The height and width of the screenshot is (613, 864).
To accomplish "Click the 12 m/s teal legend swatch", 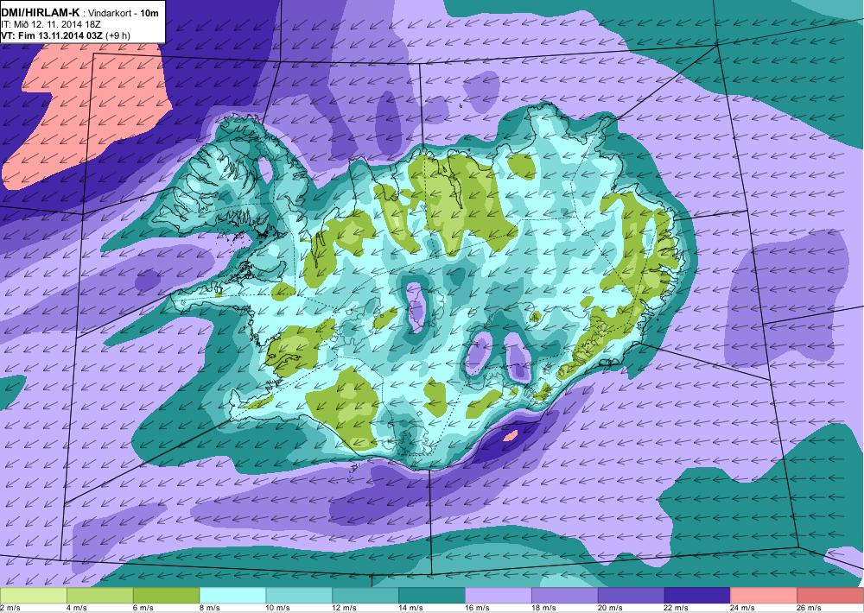I will click(365, 596).
